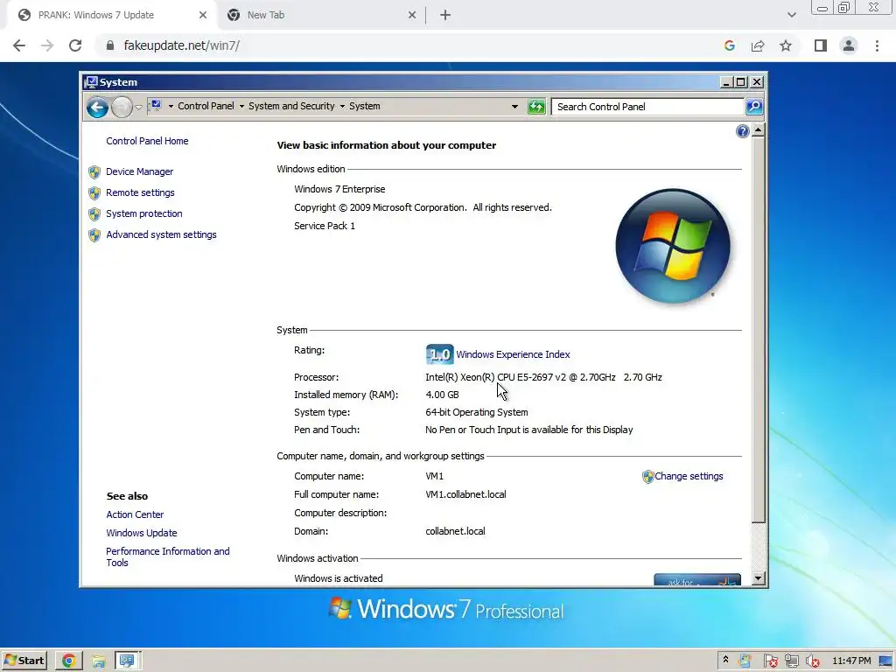Open Action Center link
The width and height of the screenshot is (896, 672).
[135, 514]
